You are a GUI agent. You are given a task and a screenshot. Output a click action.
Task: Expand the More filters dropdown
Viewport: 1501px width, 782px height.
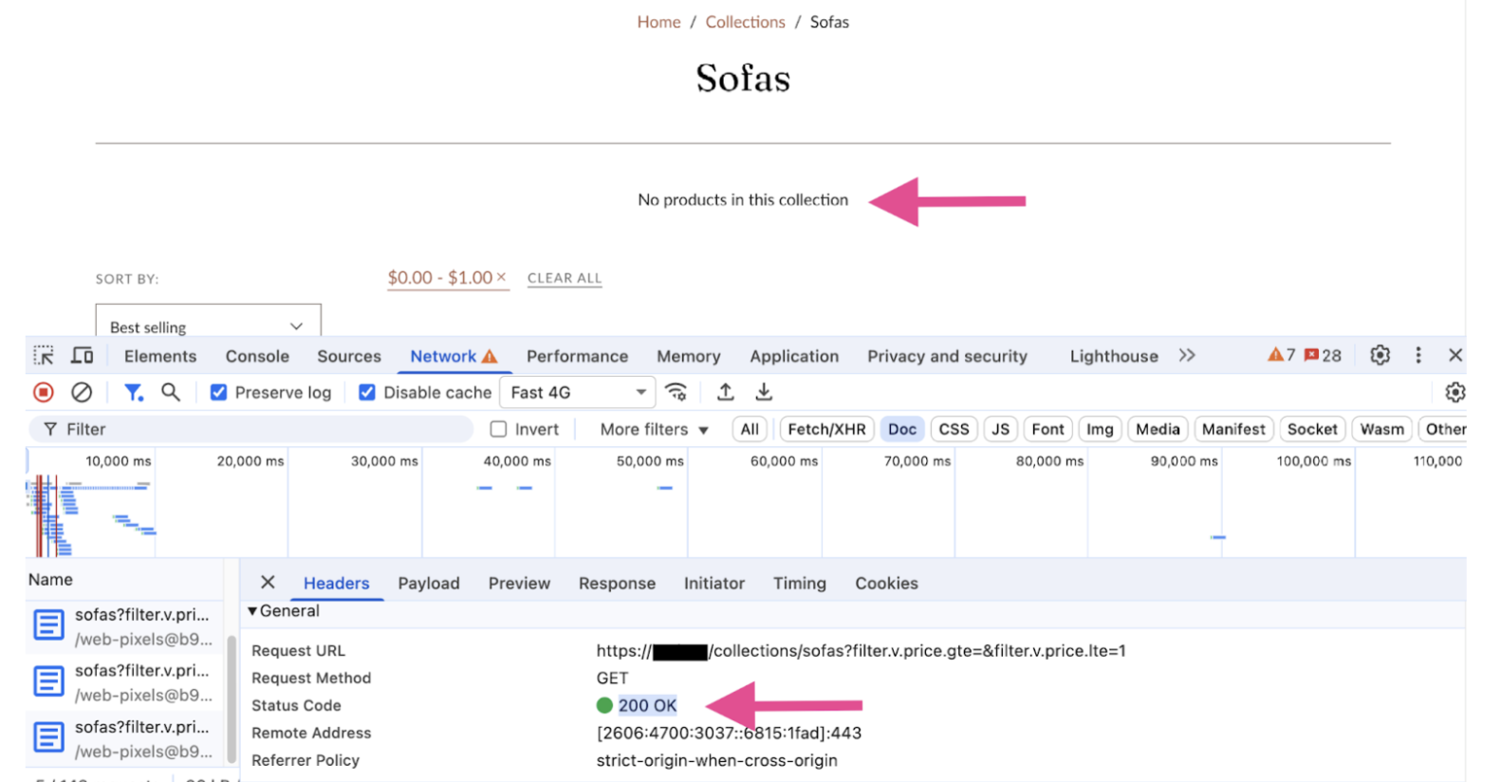[654, 430]
